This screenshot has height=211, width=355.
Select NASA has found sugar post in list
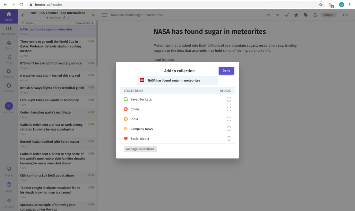click(57, 31)
